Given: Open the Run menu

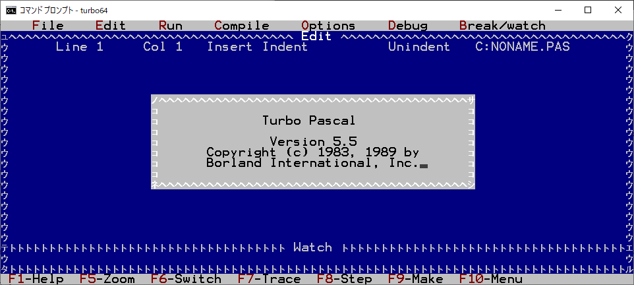Looking at the screenshot, I should point(171,26).
